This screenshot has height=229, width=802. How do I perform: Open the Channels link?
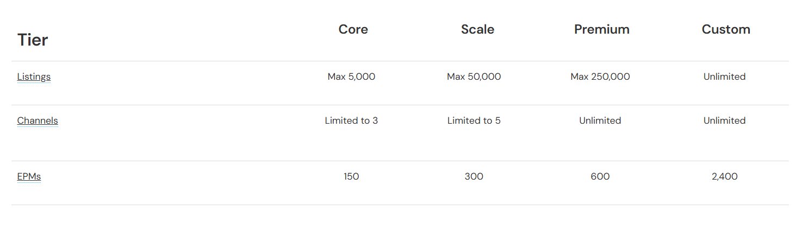pos(38,120)
